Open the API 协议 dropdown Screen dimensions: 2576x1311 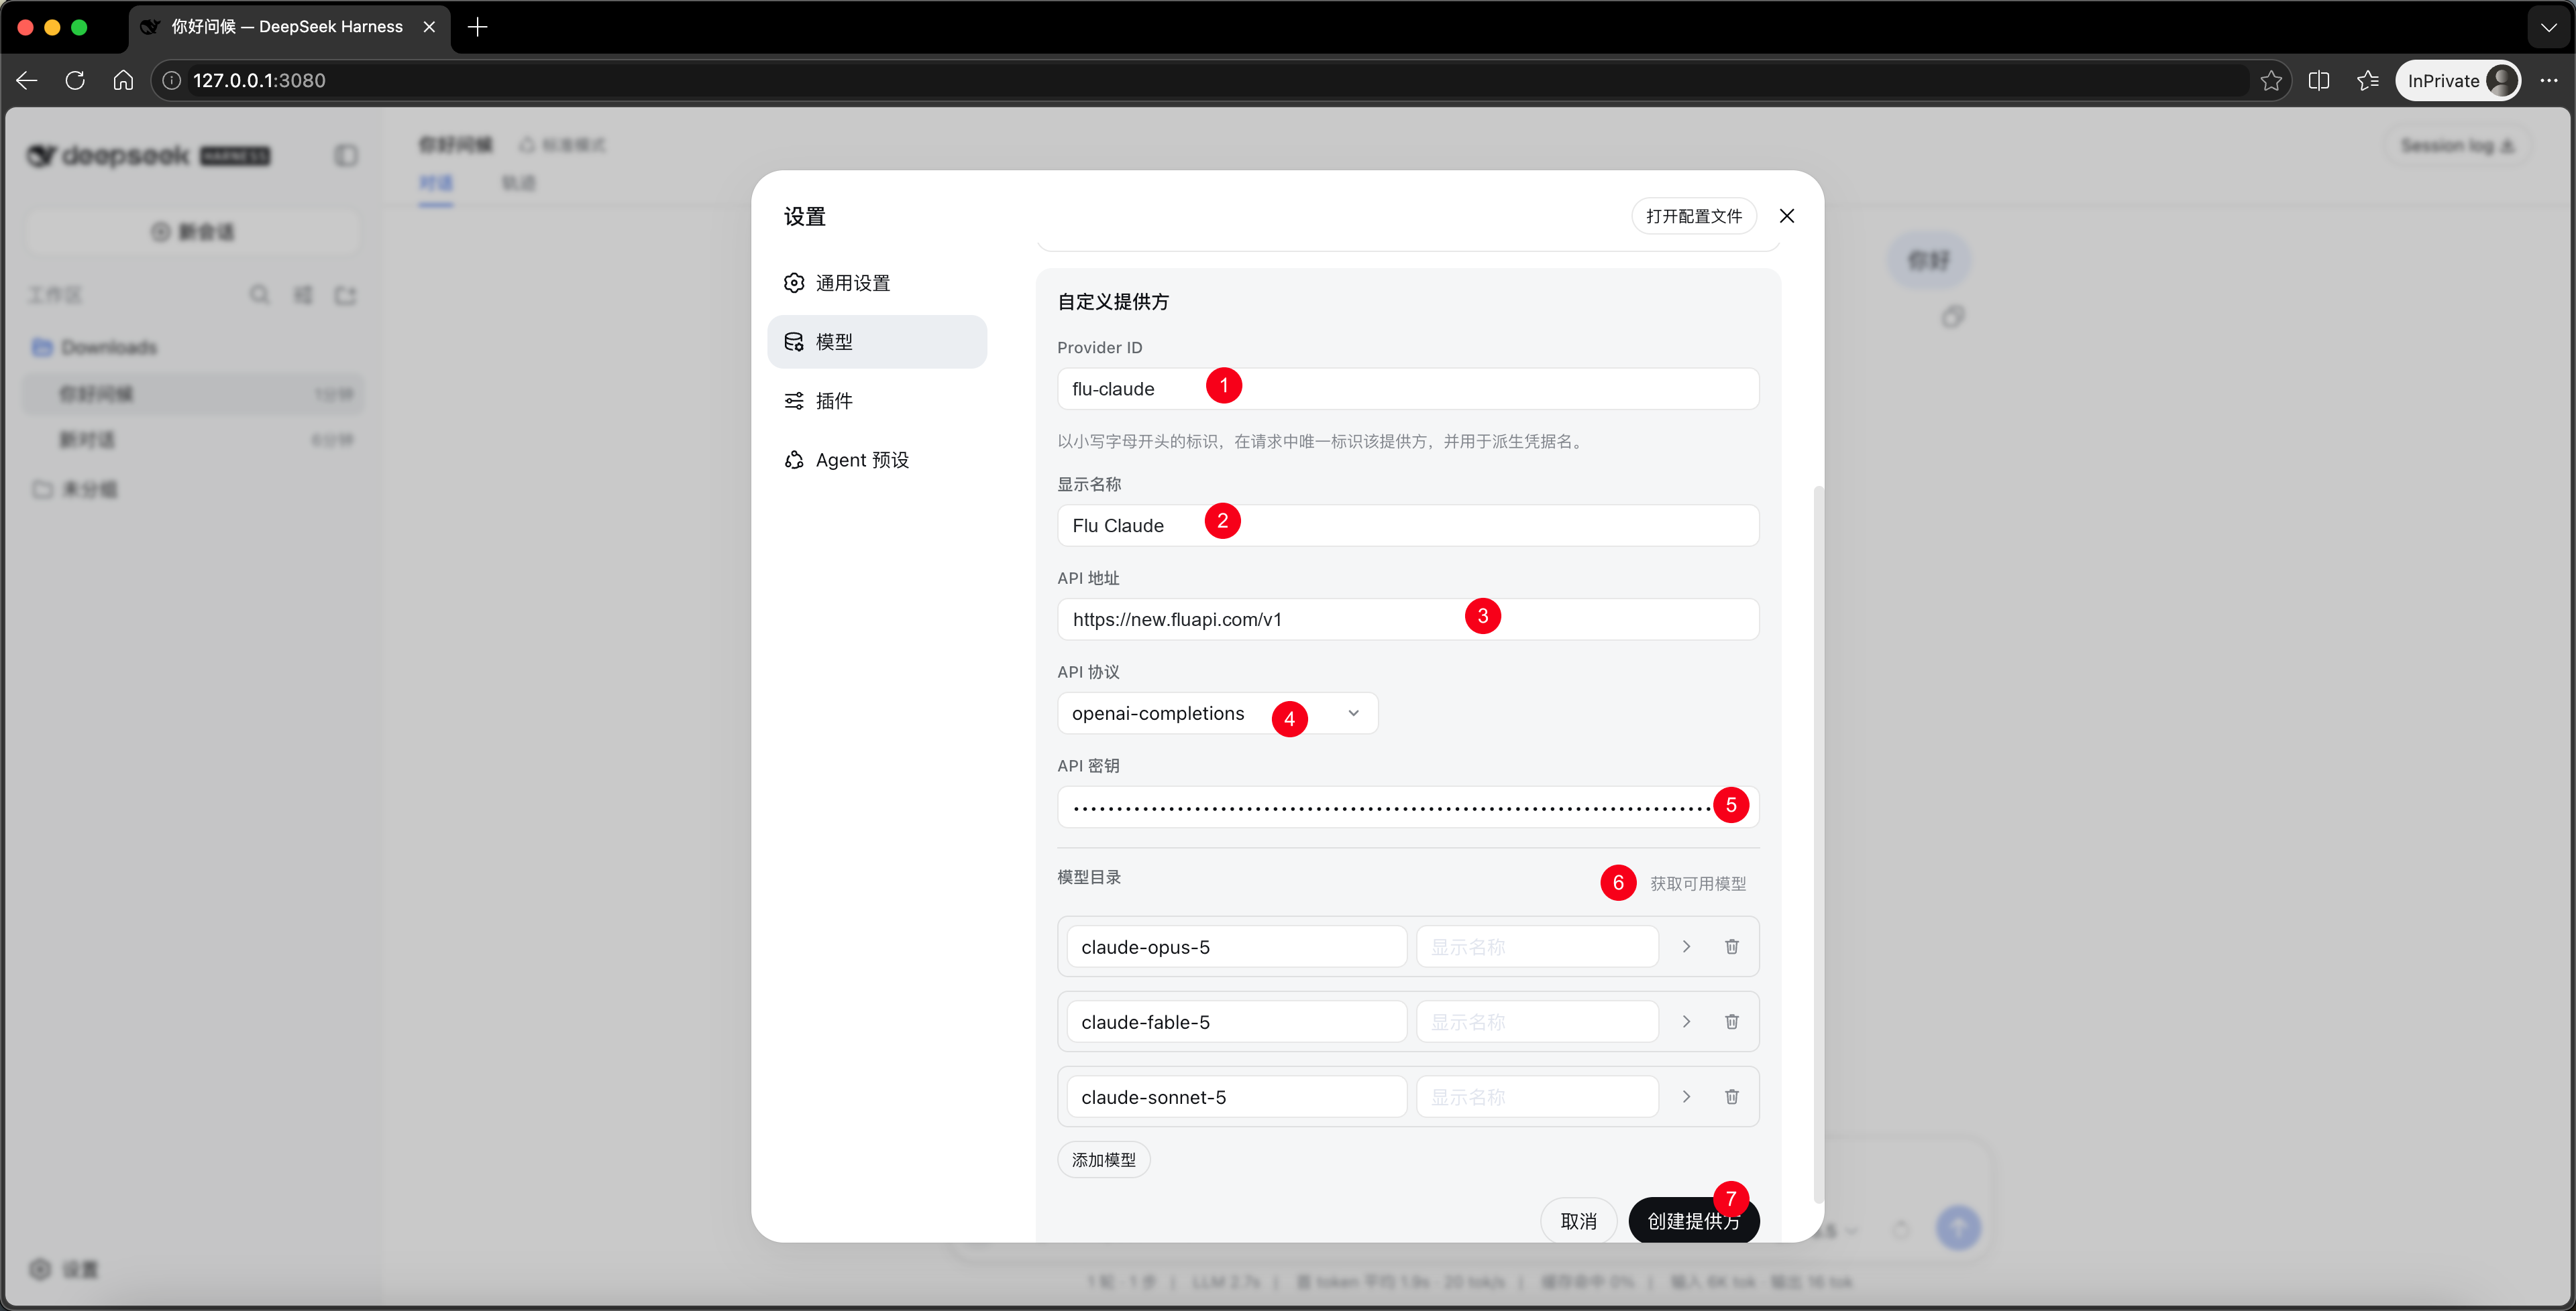tap(1217, 713)
